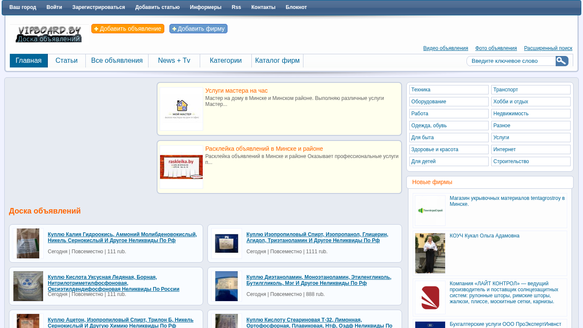Viewport: 583px width, 328px height.
Task: Open Куплю Кислота Уксусная listing photo
Action: coord(28,286)
